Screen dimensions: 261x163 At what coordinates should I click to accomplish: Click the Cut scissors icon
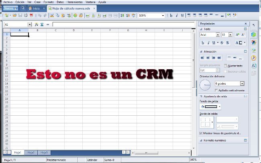click(x=52, y=16)
